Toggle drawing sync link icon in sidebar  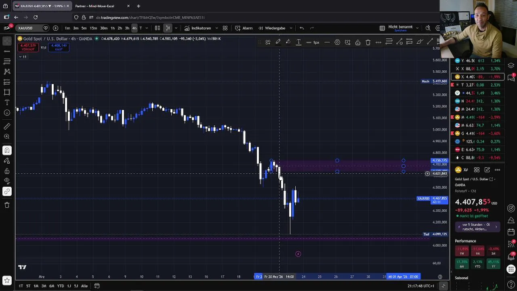tap(7, 191)
